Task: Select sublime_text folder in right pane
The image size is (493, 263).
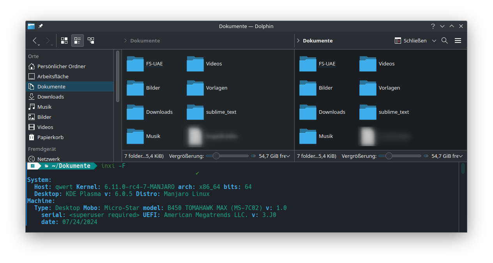Action: tap(384, 112)
